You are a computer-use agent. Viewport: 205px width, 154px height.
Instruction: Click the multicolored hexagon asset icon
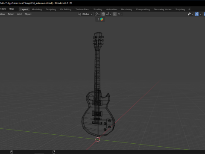click(x=102, y=19)
